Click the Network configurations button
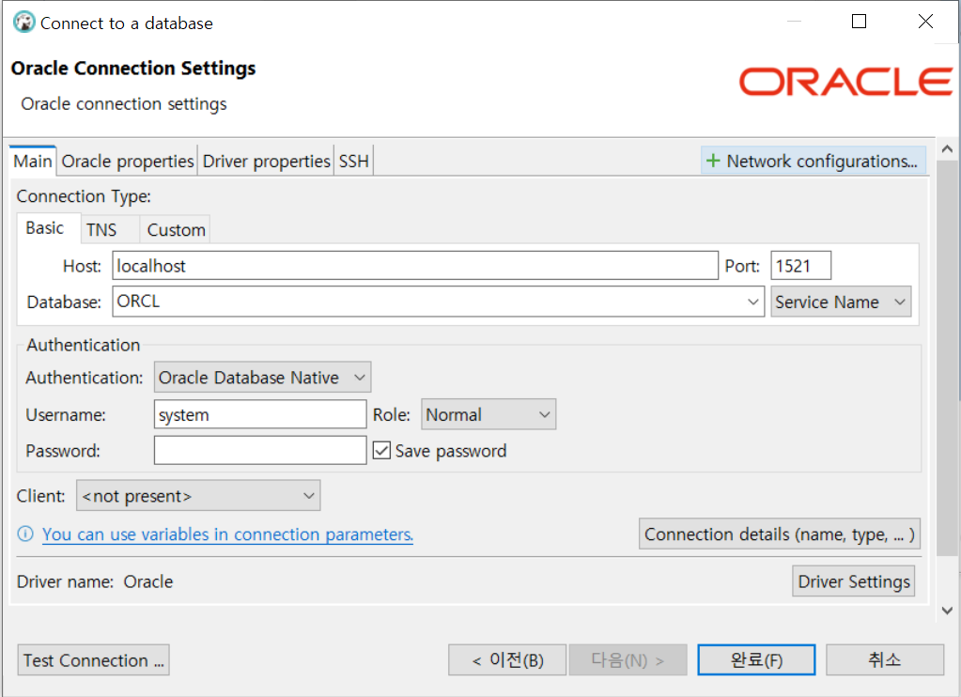 click(814, 161)
